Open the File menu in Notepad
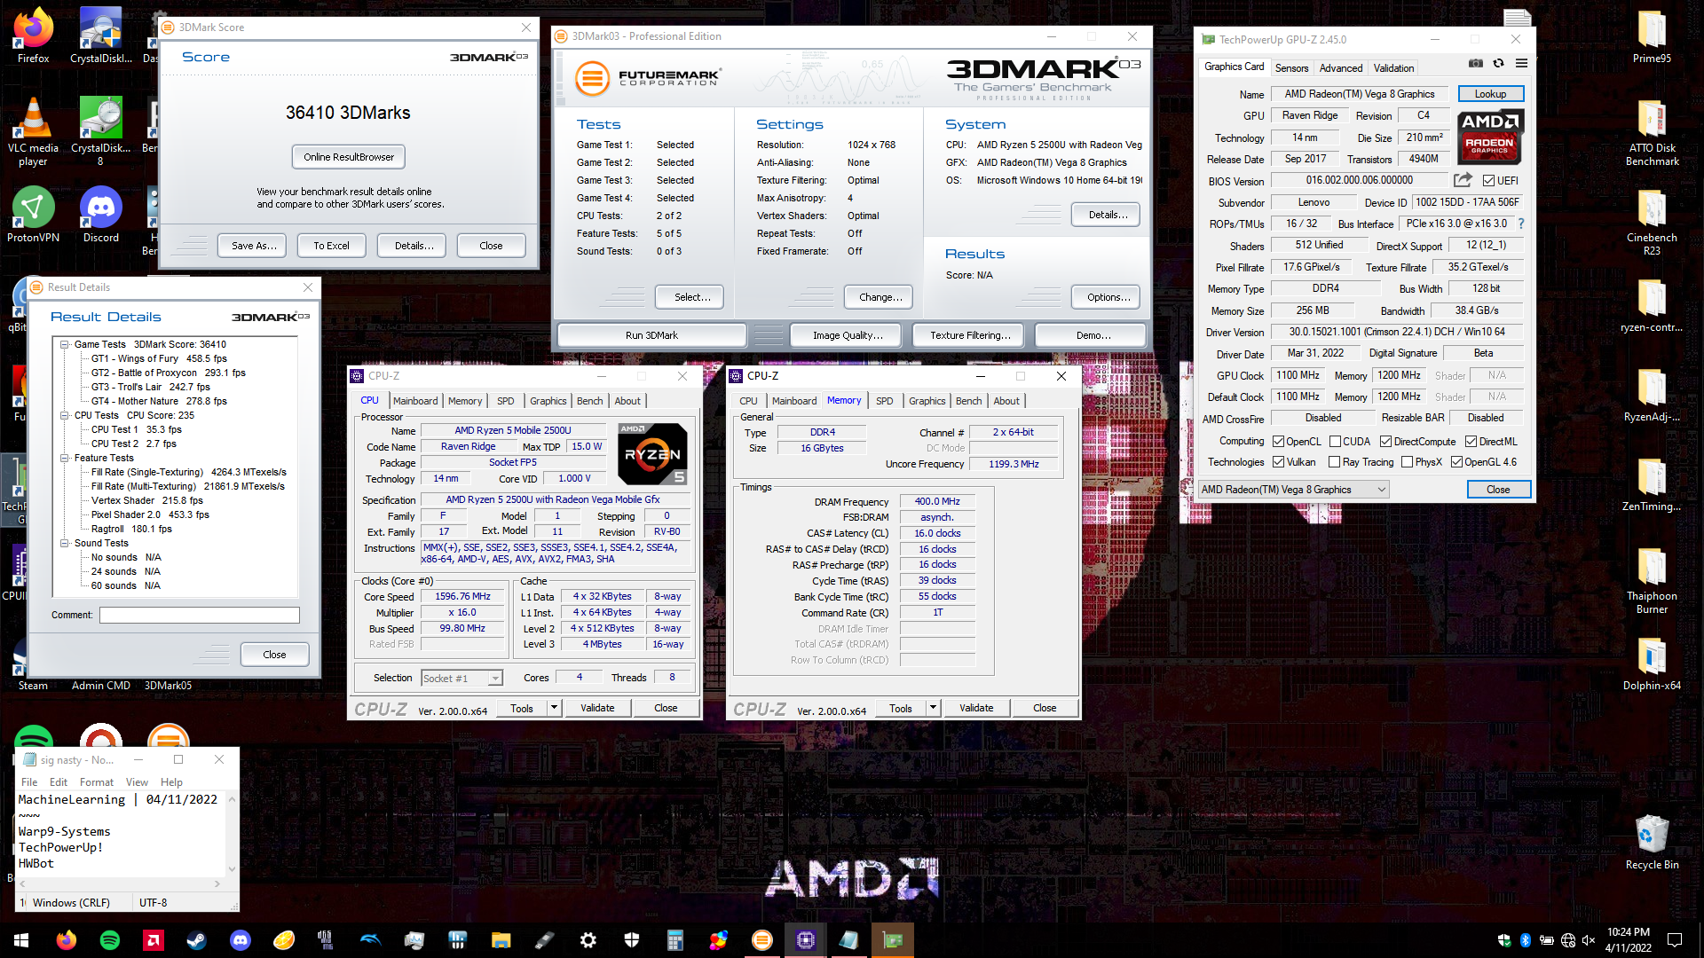 tap(29, 782)
